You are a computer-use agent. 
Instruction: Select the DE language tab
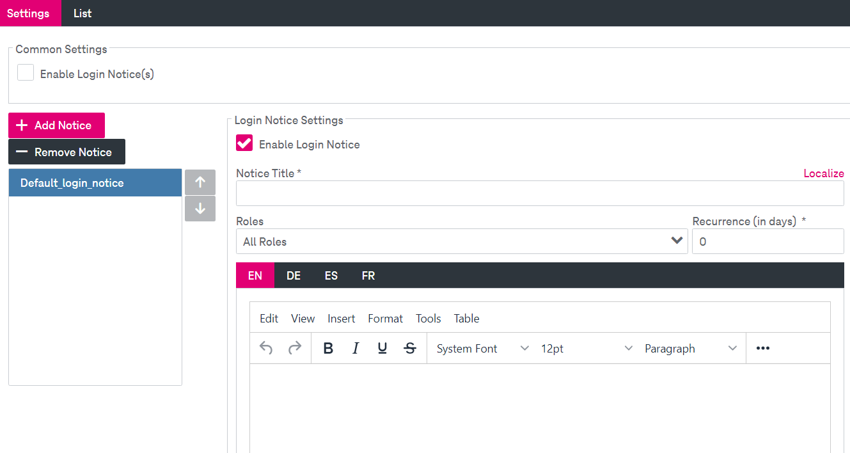point(294,276)
